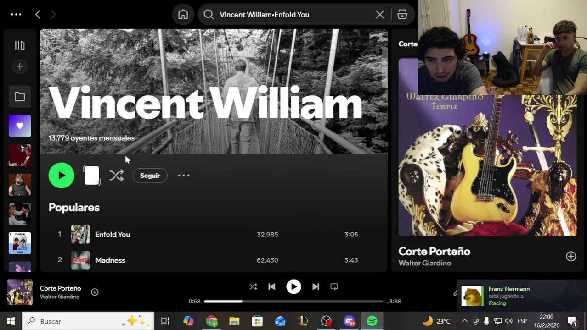
Task: Skip to previous track
Action: [x=272, y=286]
